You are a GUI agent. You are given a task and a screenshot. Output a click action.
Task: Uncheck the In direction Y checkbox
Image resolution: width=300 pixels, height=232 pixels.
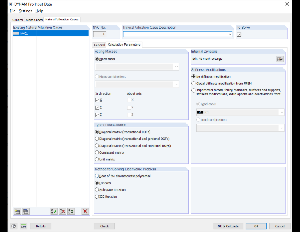(x=97, y=108)
